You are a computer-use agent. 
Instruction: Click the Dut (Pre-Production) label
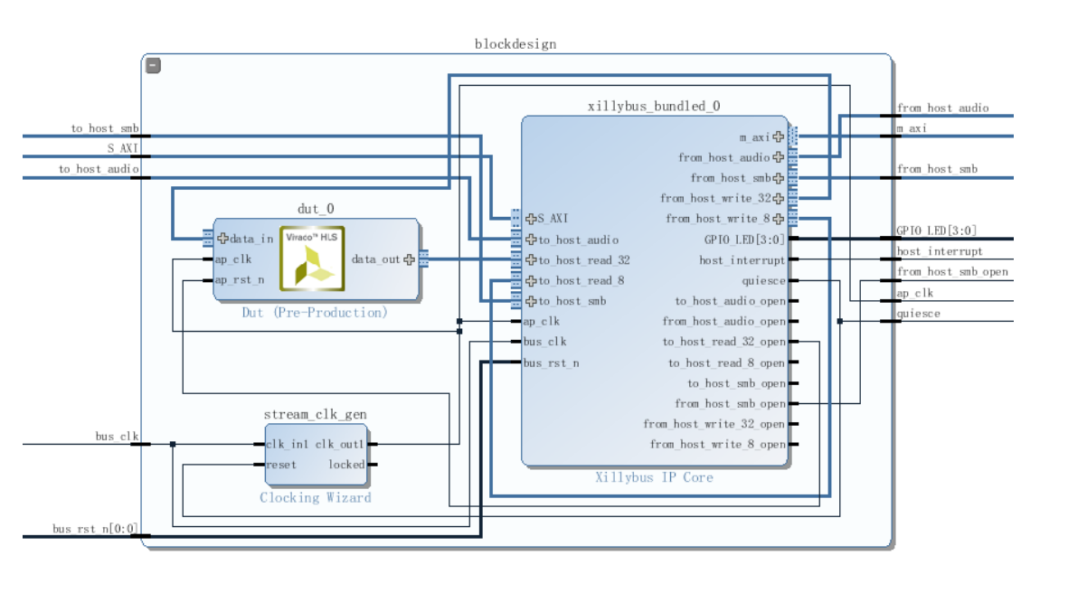[x=315, y=313]
